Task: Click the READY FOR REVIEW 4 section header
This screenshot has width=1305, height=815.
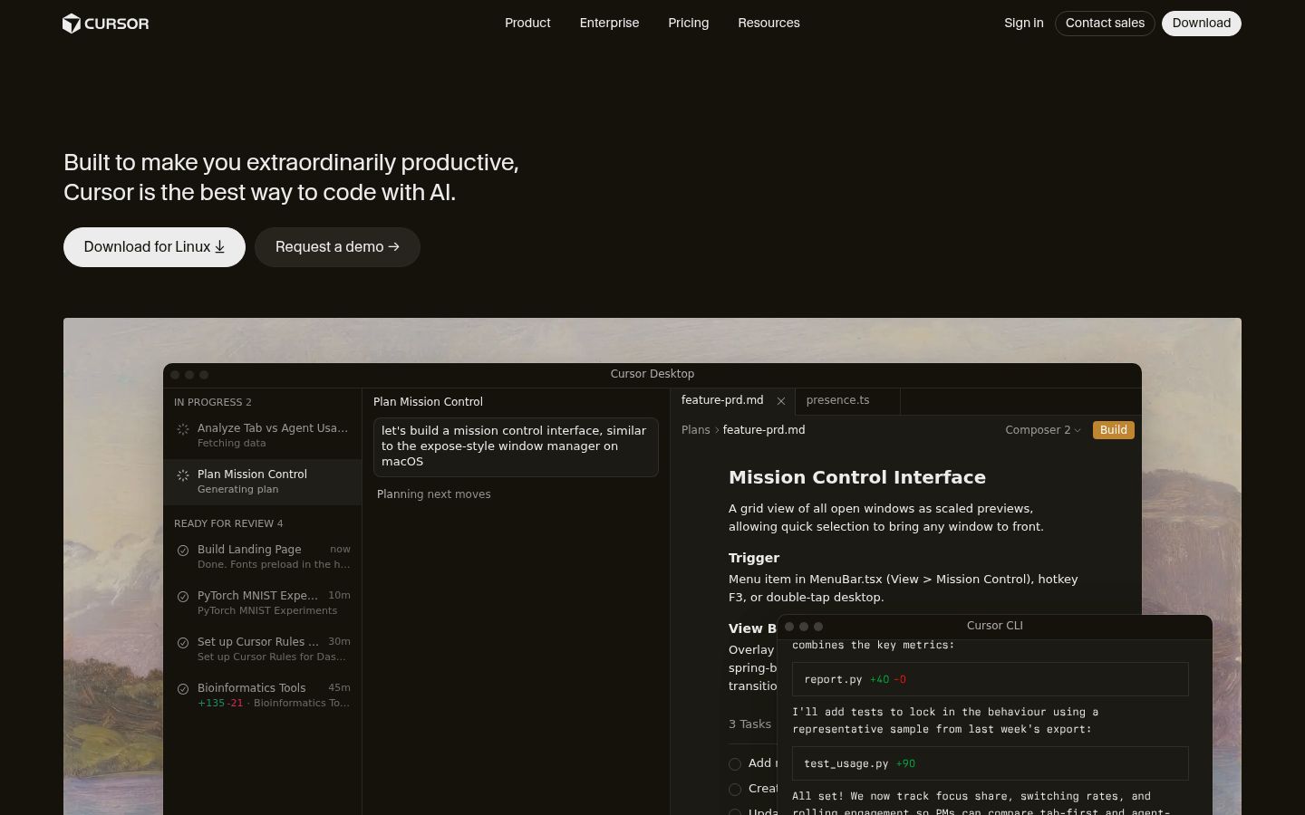Action: coord(228,523)
